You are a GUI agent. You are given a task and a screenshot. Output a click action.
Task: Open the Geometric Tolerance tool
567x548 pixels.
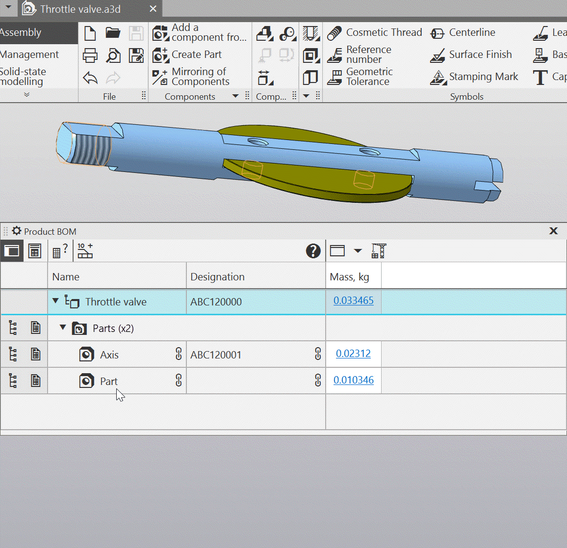[360, 77]
